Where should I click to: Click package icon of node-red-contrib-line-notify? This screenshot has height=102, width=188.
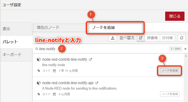click(x=39, y=59)
